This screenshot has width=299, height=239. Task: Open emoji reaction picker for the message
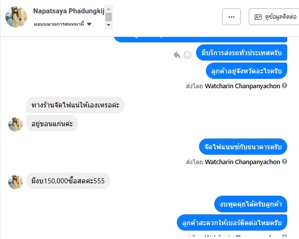point(187,55)
